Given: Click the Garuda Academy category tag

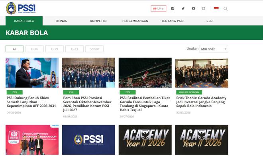Looking at the screenshot, I should (x=189, y=92).
